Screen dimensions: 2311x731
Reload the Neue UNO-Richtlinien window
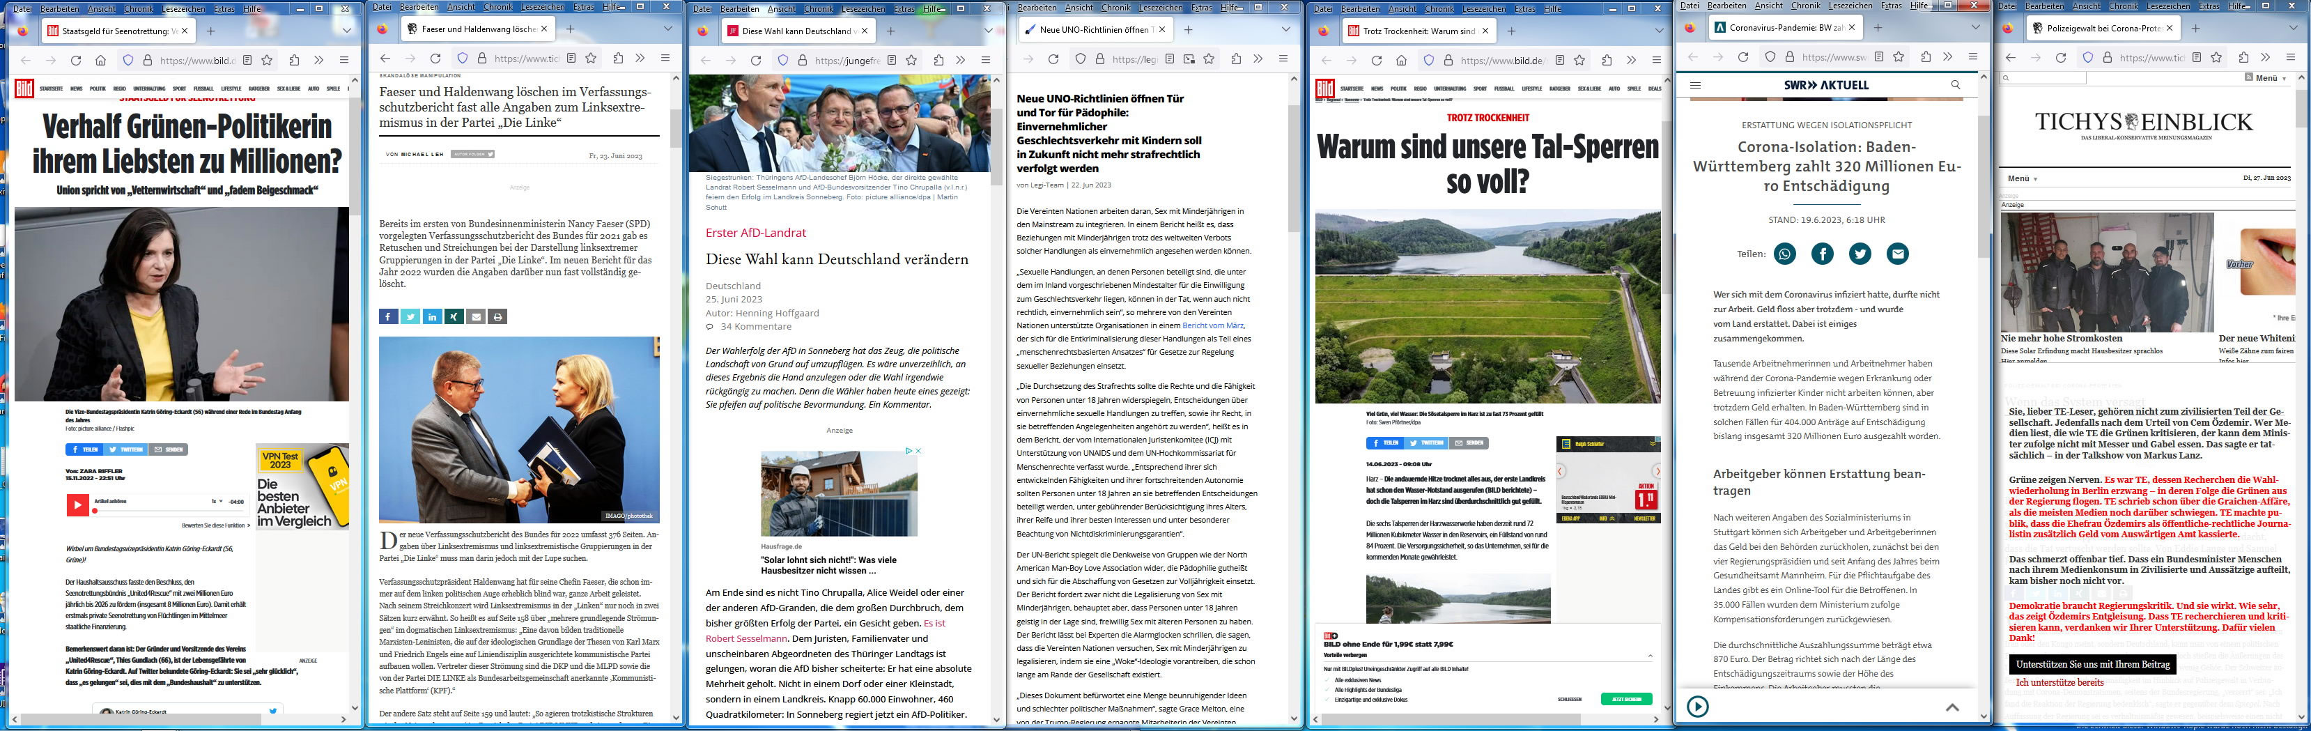1053,59
